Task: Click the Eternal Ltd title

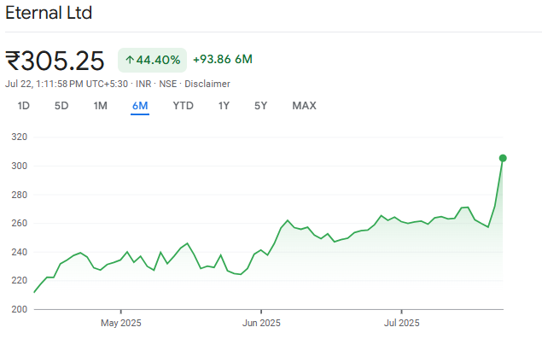Action: coord(49,13)
